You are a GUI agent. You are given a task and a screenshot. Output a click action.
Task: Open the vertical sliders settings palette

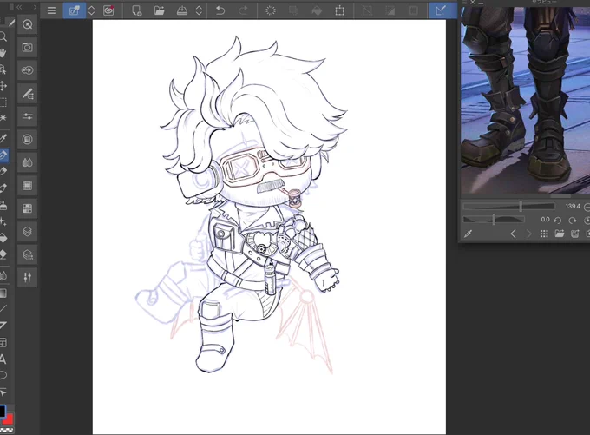(x=27, y=278)
